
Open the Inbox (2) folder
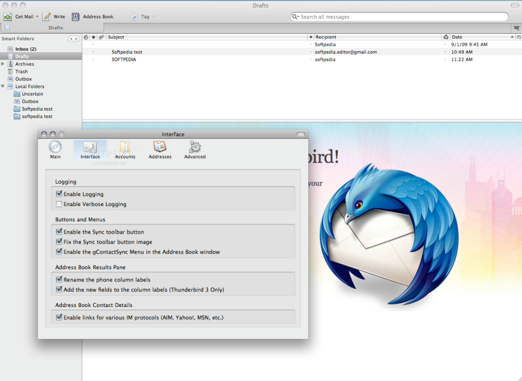pyautogui.click(x=25, y=49)
